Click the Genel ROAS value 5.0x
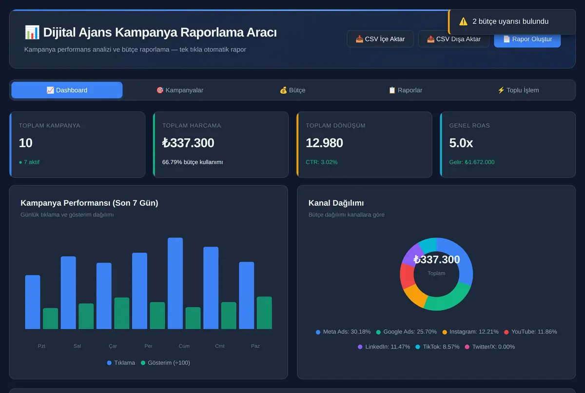 tap(461, 143)
